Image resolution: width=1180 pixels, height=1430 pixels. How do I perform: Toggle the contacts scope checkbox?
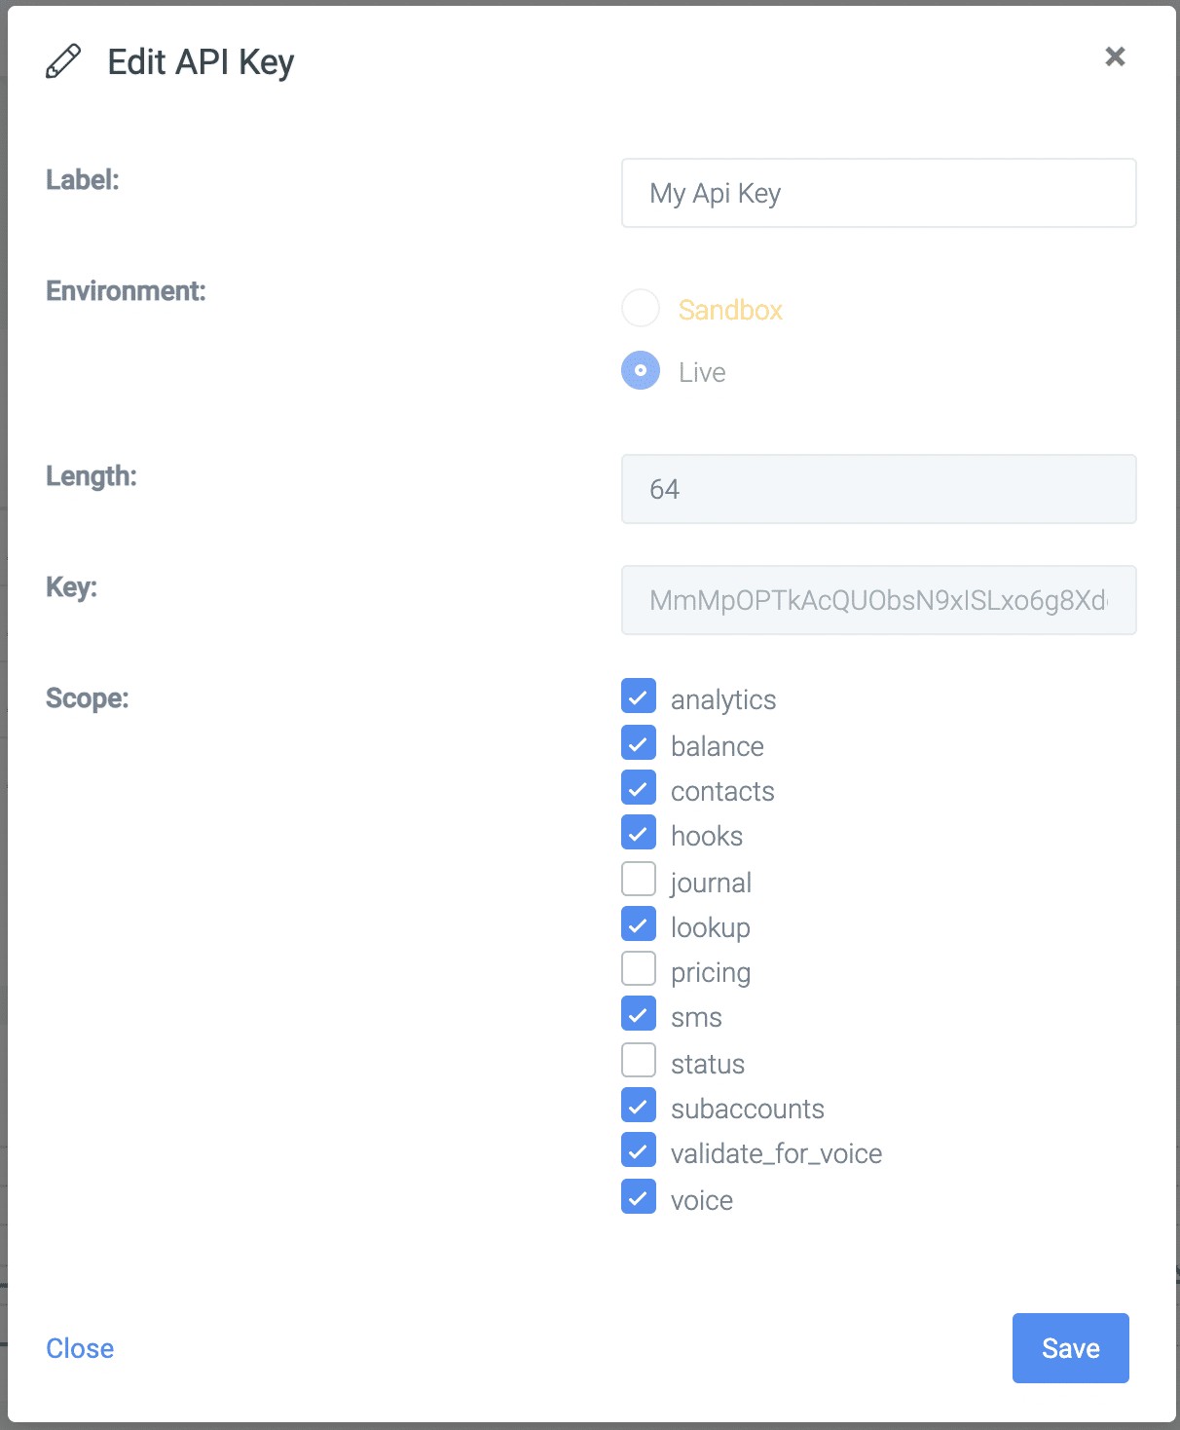(x=639, y=789)
